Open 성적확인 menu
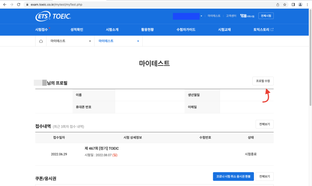 tap(77, 30)
